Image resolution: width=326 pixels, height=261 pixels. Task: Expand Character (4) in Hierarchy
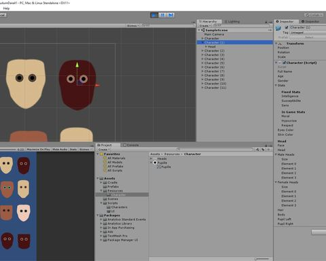[x=202, y=59]
